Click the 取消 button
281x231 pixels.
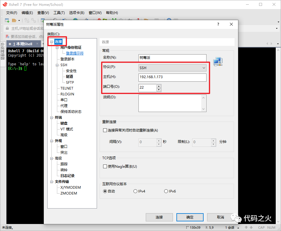click(221, 217)
